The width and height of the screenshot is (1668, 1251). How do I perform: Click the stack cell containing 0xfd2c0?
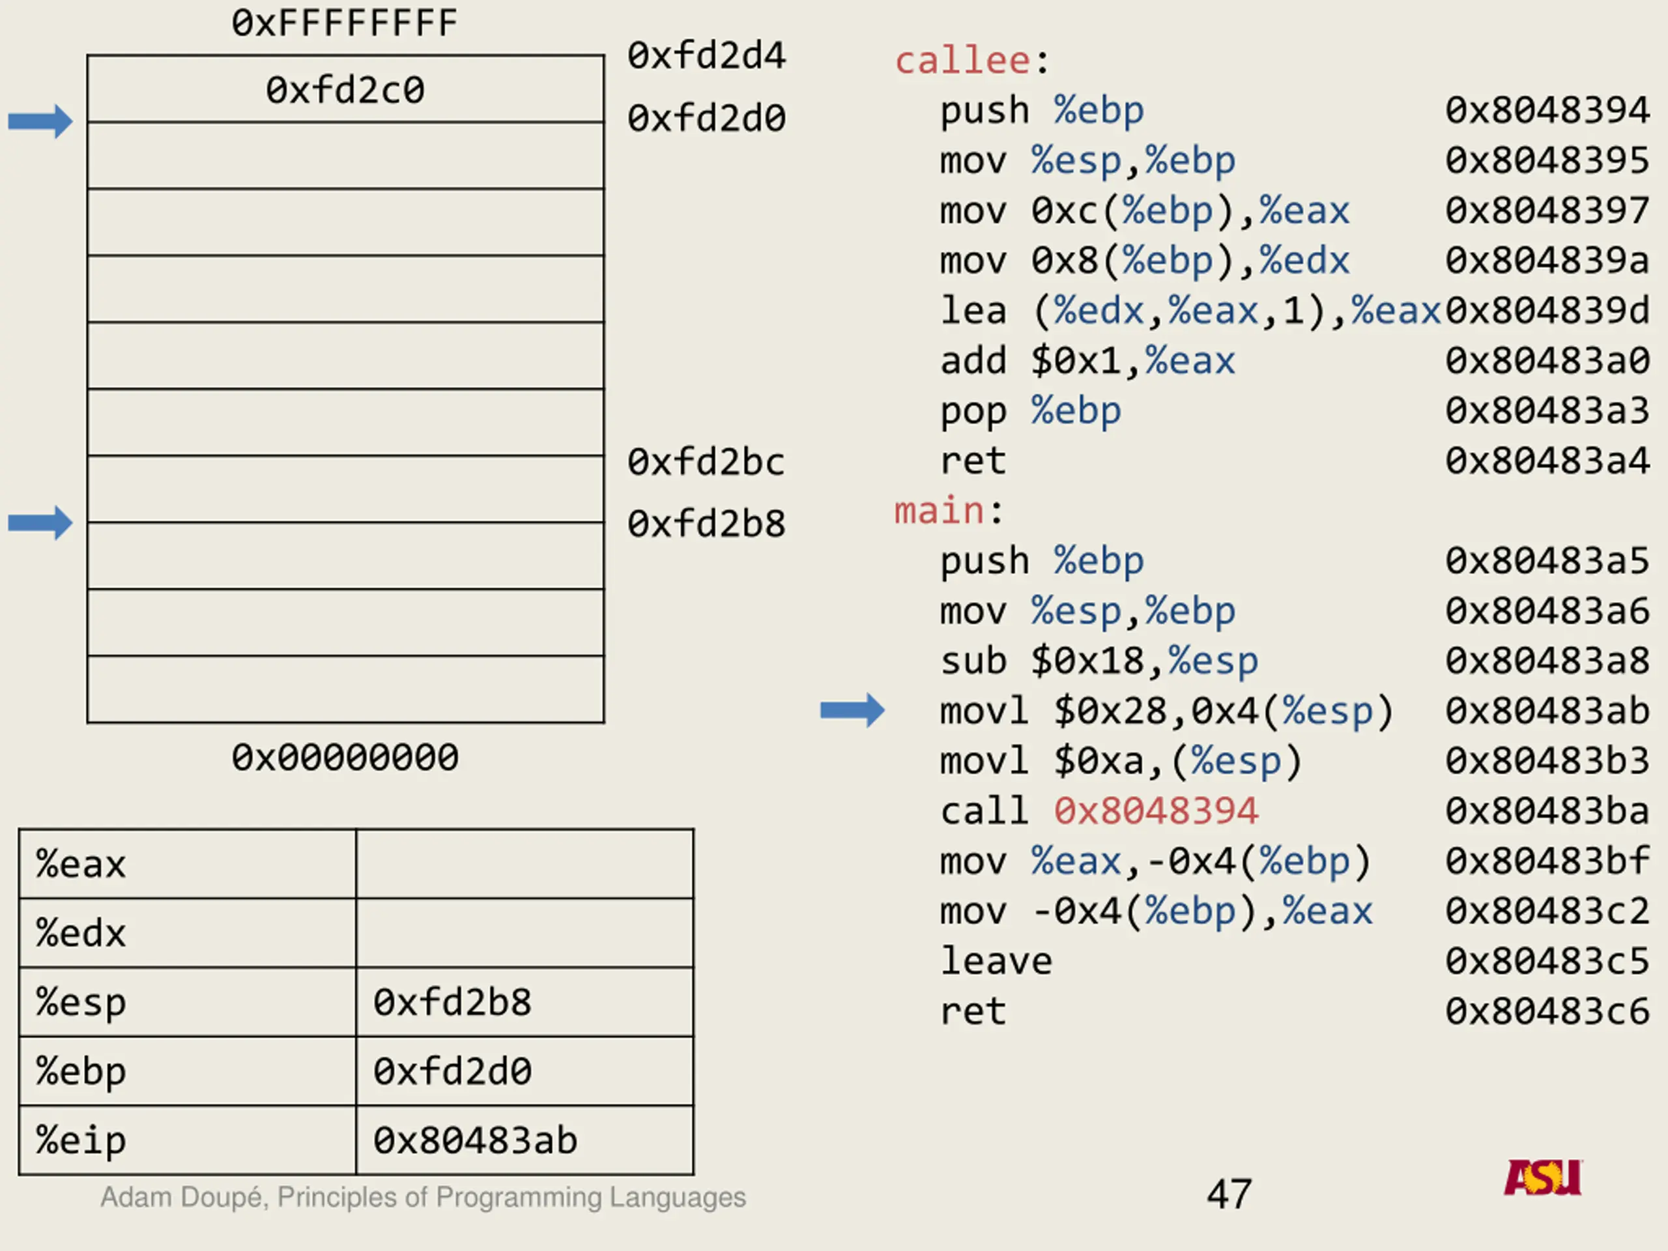point(345,89)
